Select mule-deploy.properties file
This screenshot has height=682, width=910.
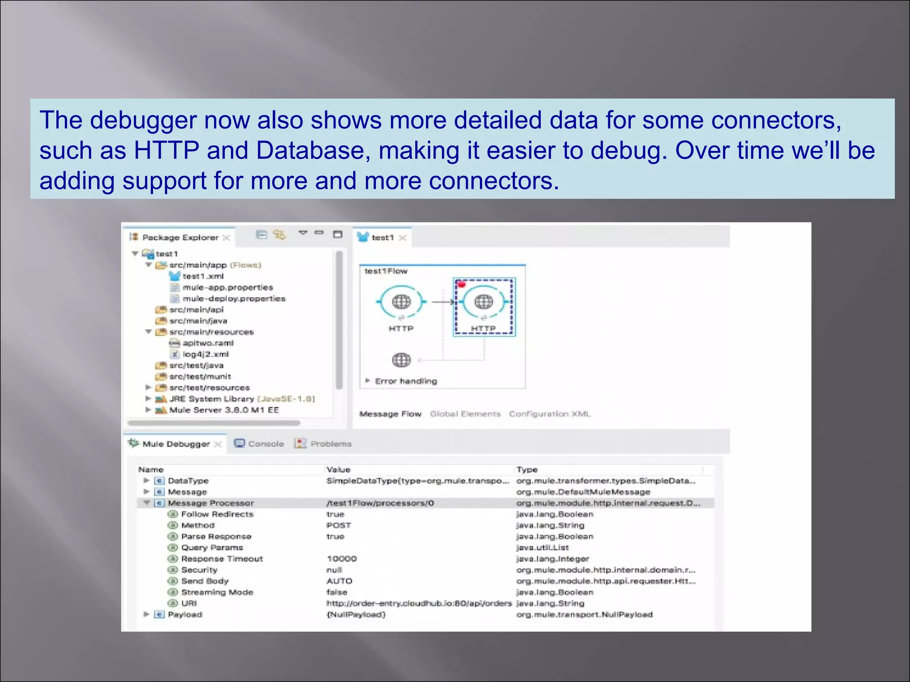(x=227, y=298)
